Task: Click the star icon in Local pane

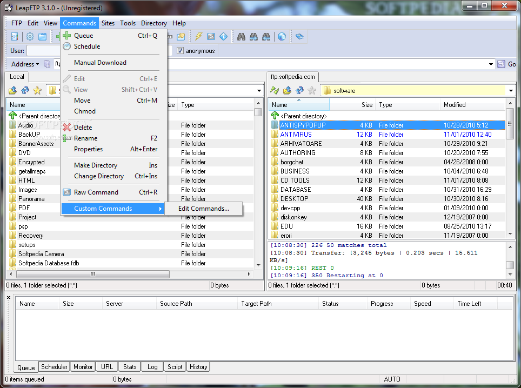Action: (x=37, y=91)
